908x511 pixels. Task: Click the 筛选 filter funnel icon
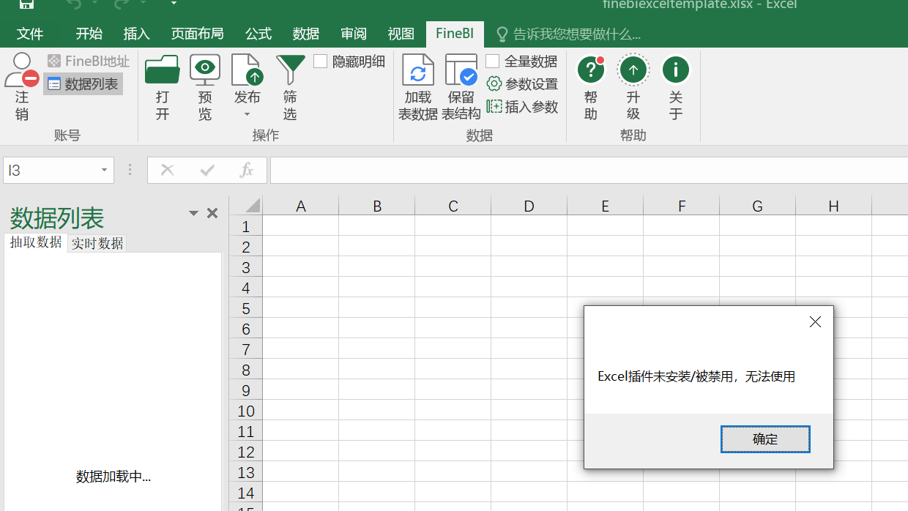point(290,70)
